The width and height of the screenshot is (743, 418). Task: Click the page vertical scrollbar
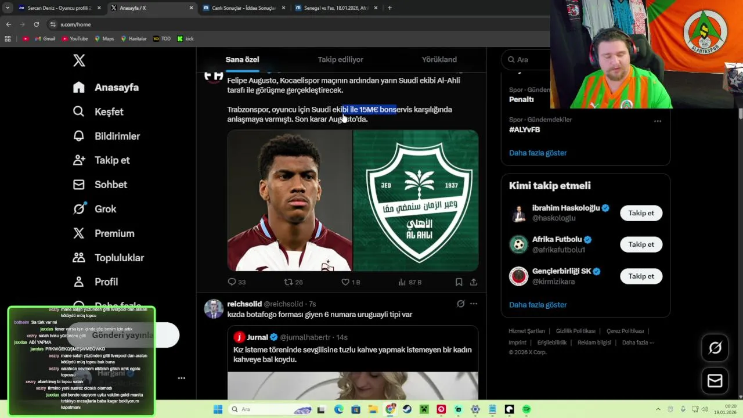[740, 113]
